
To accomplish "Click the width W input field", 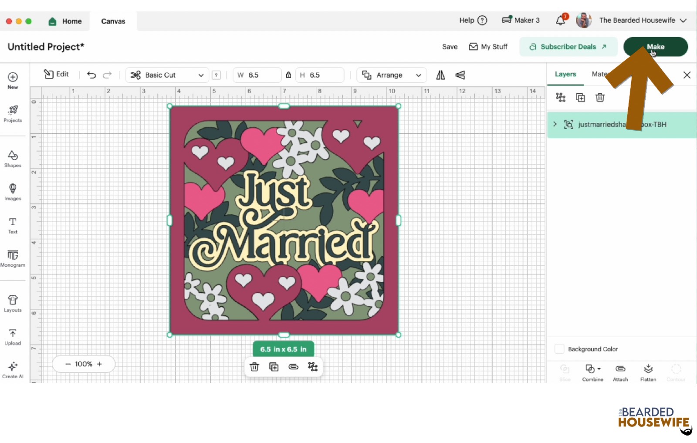I will (x=261, y=75).
